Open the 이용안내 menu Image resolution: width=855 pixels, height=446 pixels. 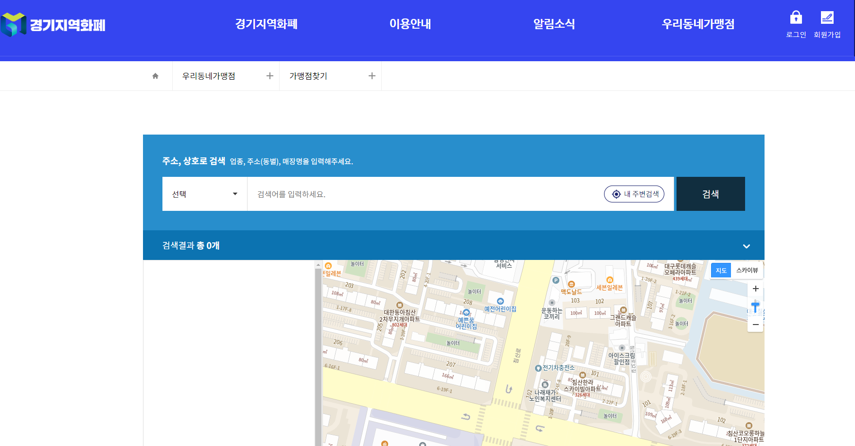pyautogui.click(x=410, y=24)
